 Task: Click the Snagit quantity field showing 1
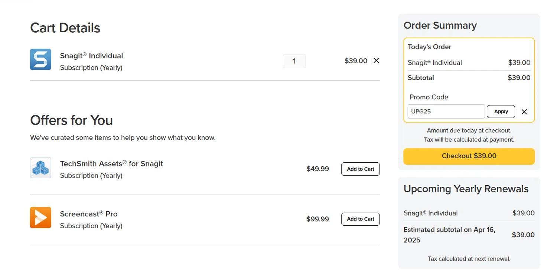tap(294, 61)
